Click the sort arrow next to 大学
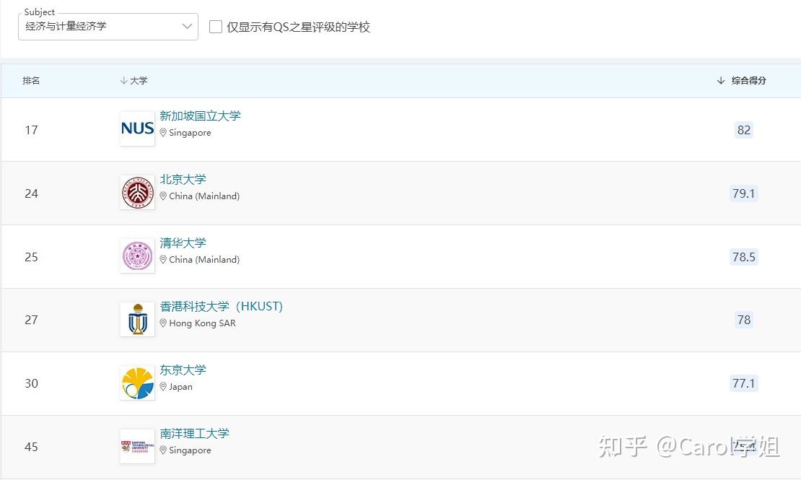Screen dimensions: 801x480 coord(123,80)
